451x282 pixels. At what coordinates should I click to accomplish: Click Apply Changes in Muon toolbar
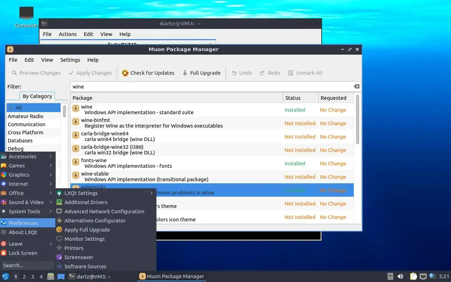coord(90,73)
